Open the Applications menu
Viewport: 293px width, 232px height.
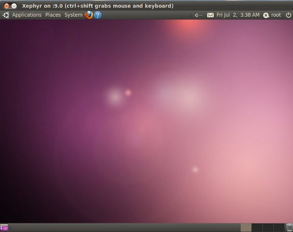27,15
